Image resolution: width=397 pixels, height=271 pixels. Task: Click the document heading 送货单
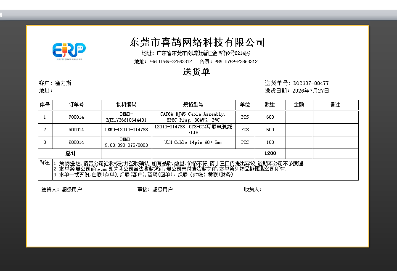tap(196, 72)
